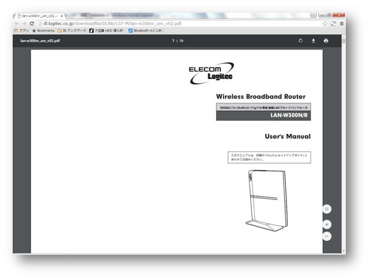The image size is (370, 279).
Task: Click the router illustration
Action: tap(267, 201)
